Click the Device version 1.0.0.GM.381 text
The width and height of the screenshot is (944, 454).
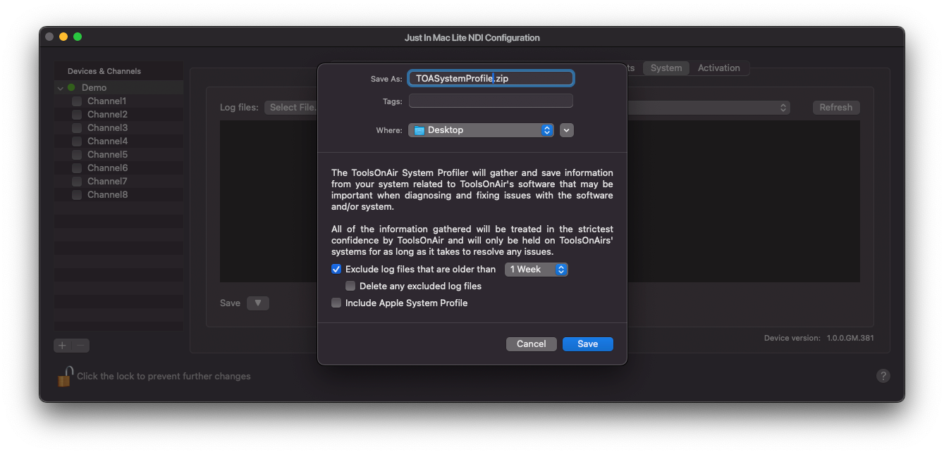[x=819, y=339]
